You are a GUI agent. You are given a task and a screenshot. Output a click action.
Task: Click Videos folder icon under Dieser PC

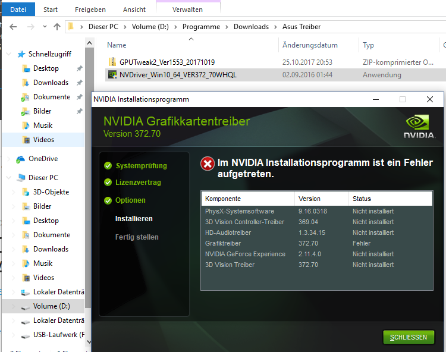coord(26,278)
